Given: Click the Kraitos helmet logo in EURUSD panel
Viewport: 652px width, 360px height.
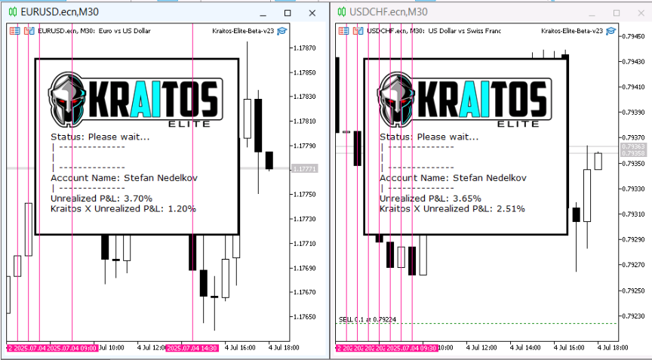Looking at the screenshot, I should (x=67, y=99).
